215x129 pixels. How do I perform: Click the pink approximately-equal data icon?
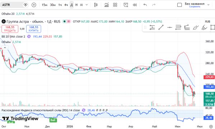click(69, 21)
